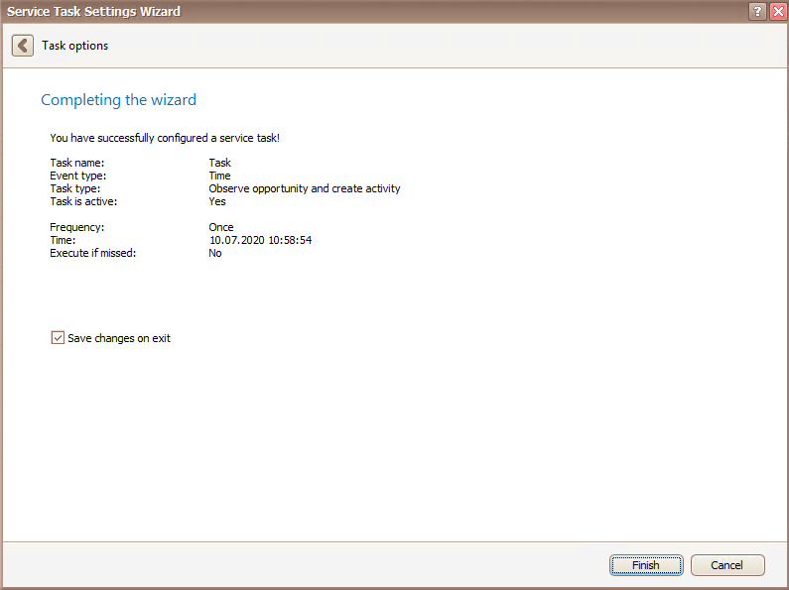Image resolution: width=789 pixels, height=590 pixels.
Task: Click the 'Observe opportunity and create activity' value
Action: click(305, 188)
